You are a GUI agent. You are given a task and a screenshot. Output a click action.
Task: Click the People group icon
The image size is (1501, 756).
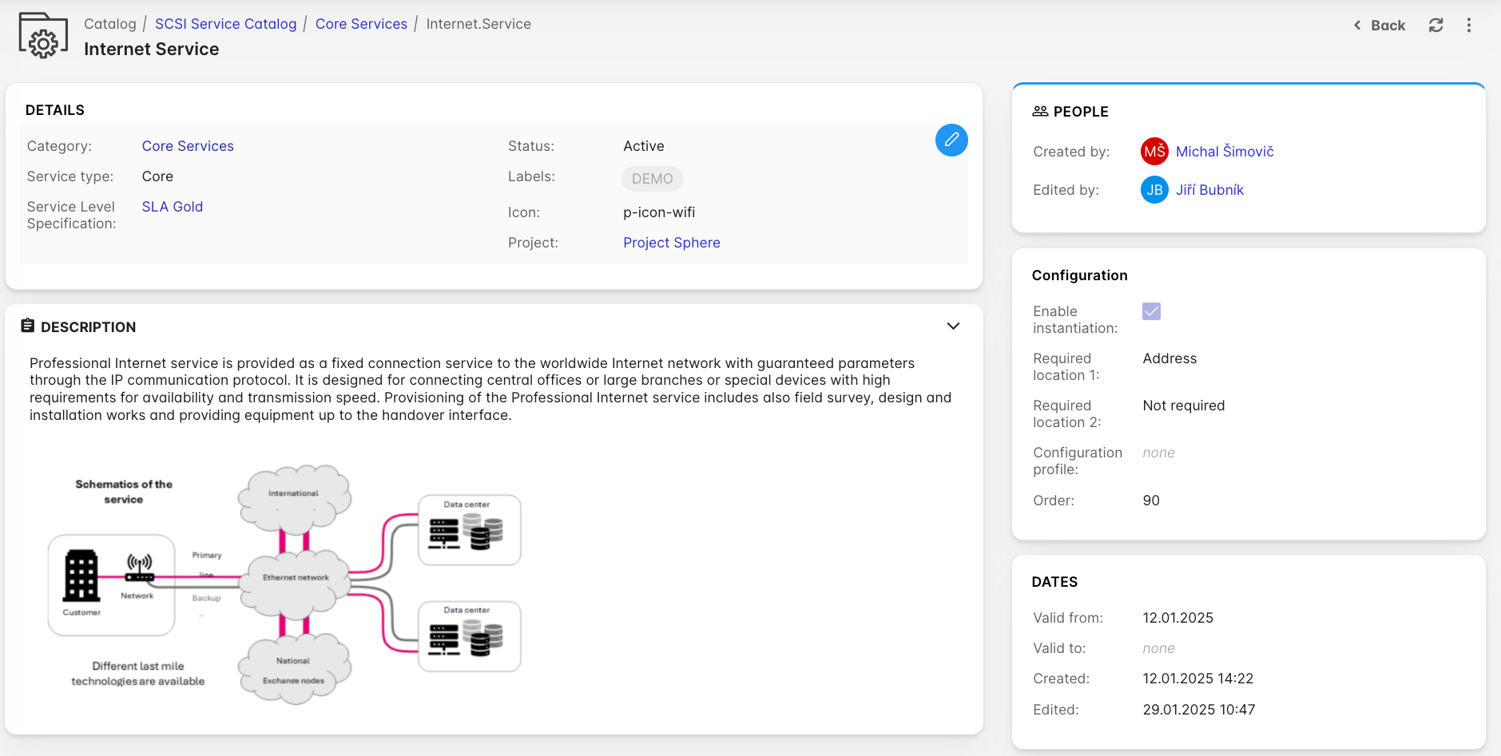(x=1039, y=112)
